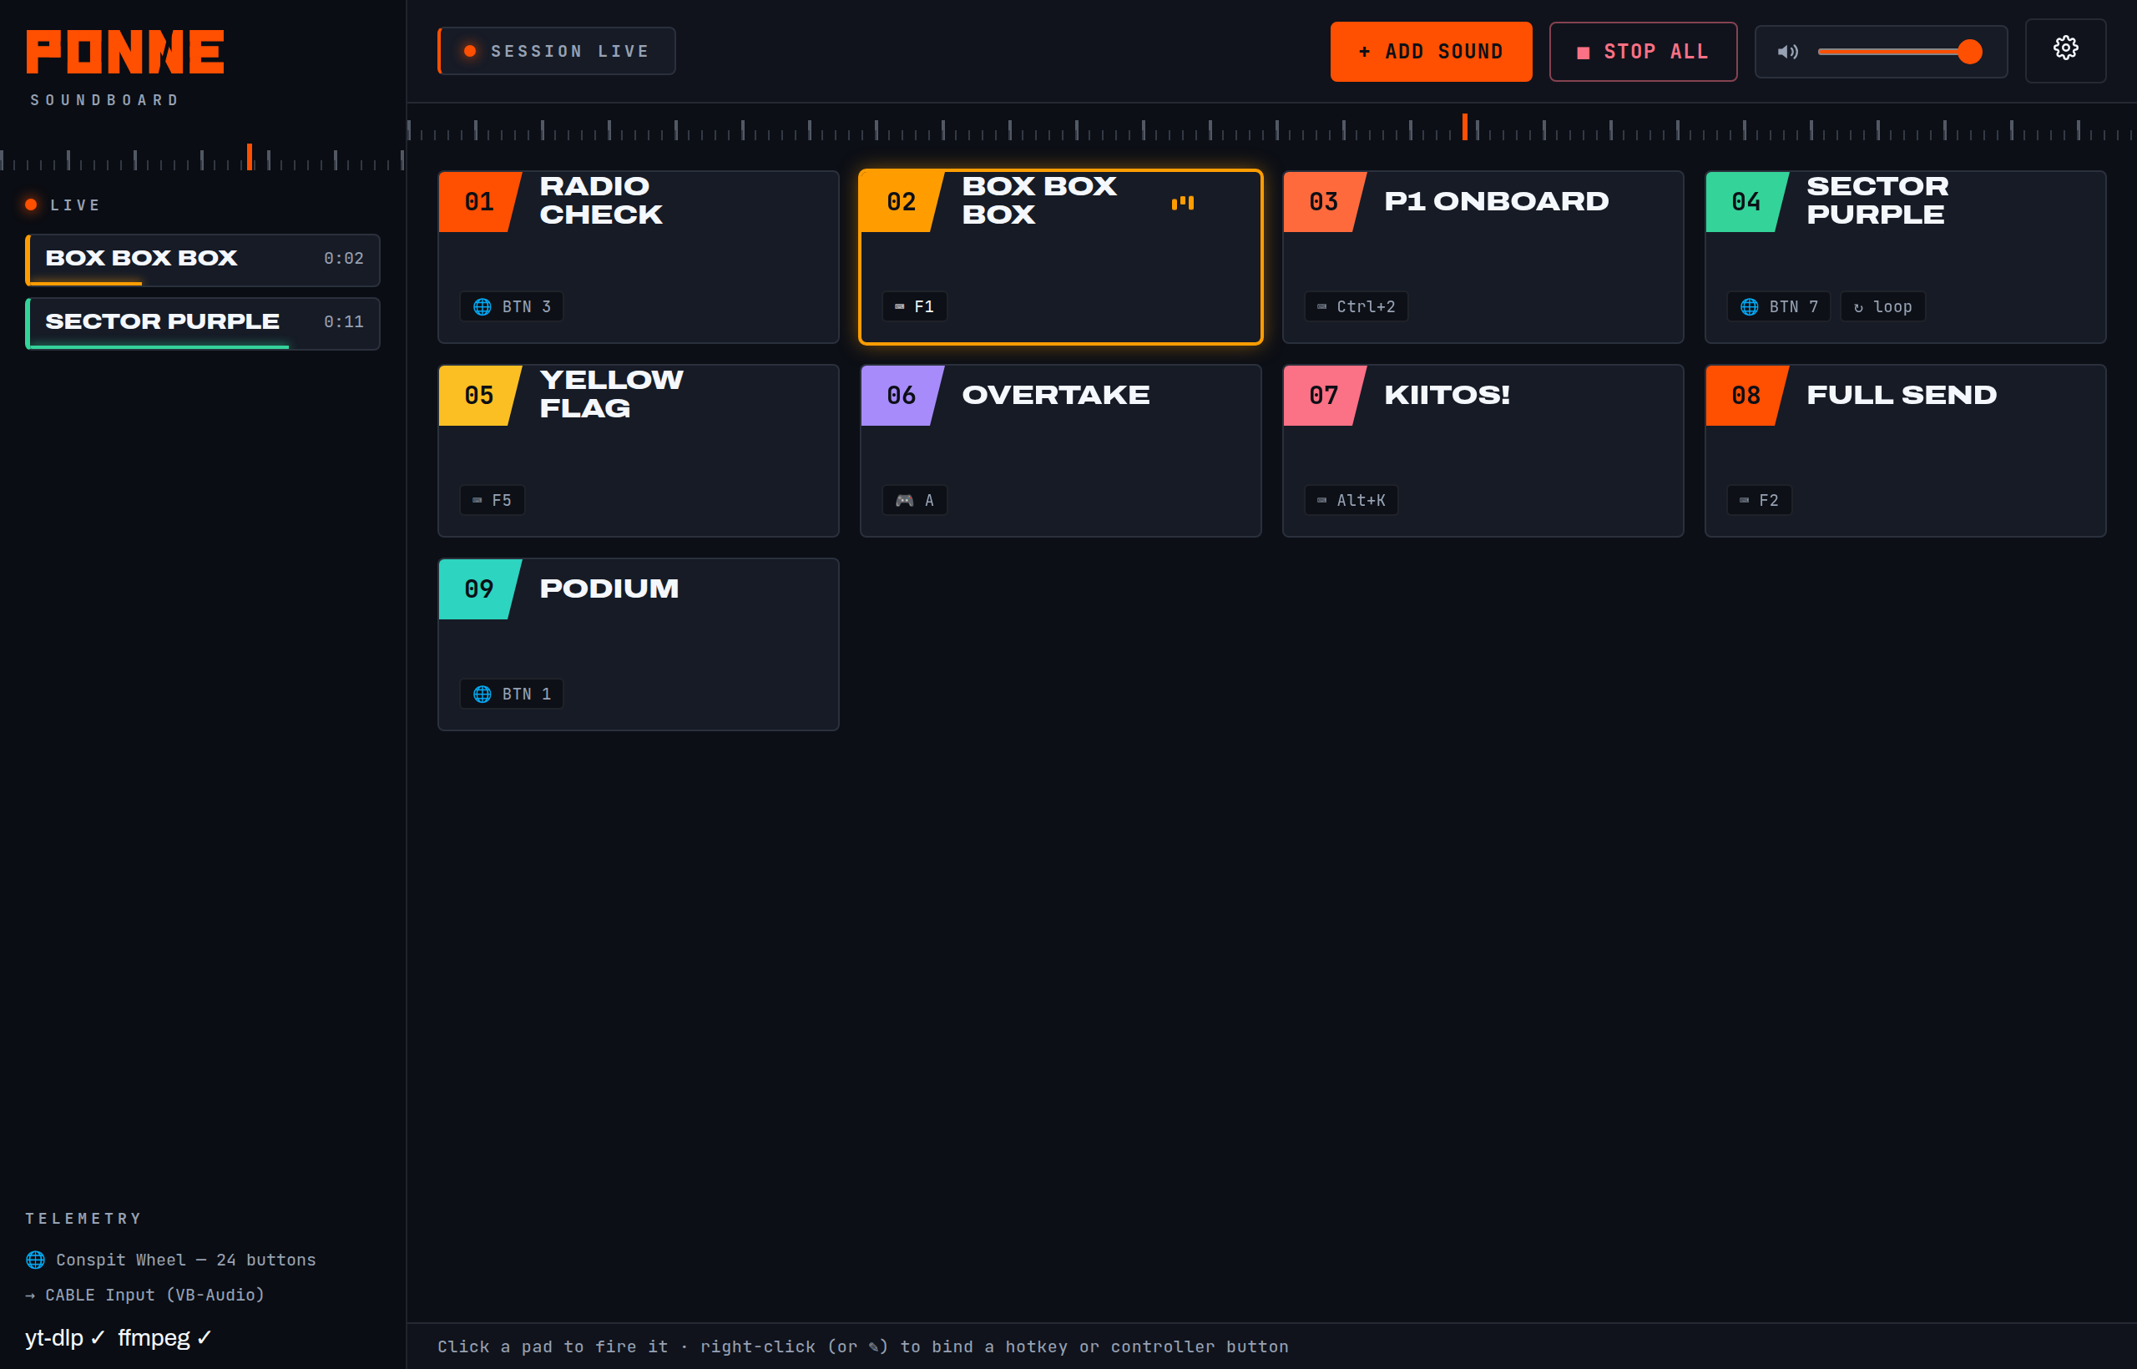The width and height of the screenshot is (2137, 1369).
Task: Click the 0:02 time on Box Box Box
Action: coord(343,259)
